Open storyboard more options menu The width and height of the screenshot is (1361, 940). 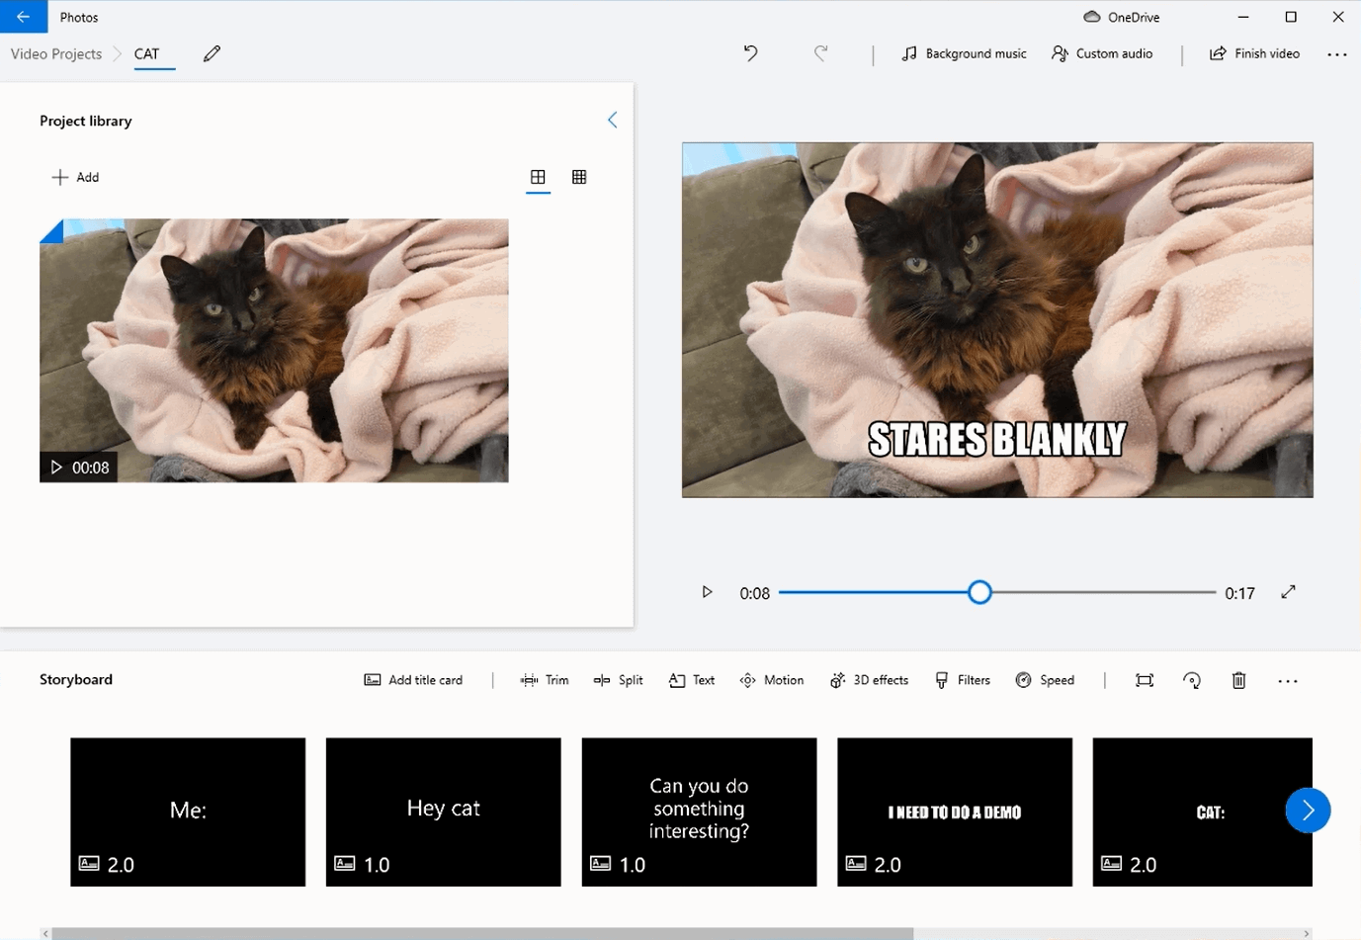point(1287,681)
